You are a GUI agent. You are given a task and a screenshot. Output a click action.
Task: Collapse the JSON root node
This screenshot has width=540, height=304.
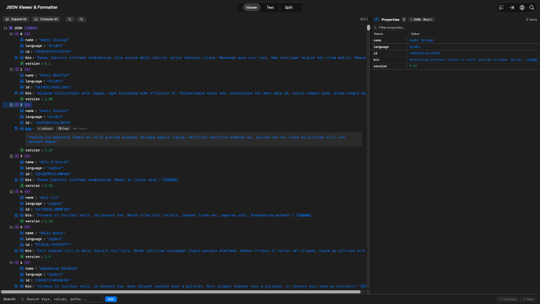coord(5,28)
